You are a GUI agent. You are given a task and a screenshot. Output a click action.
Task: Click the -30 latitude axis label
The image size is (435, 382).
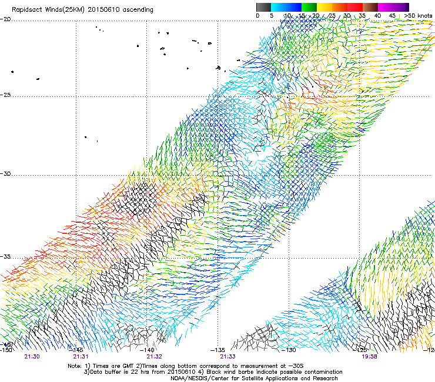[x=5, y=174]
